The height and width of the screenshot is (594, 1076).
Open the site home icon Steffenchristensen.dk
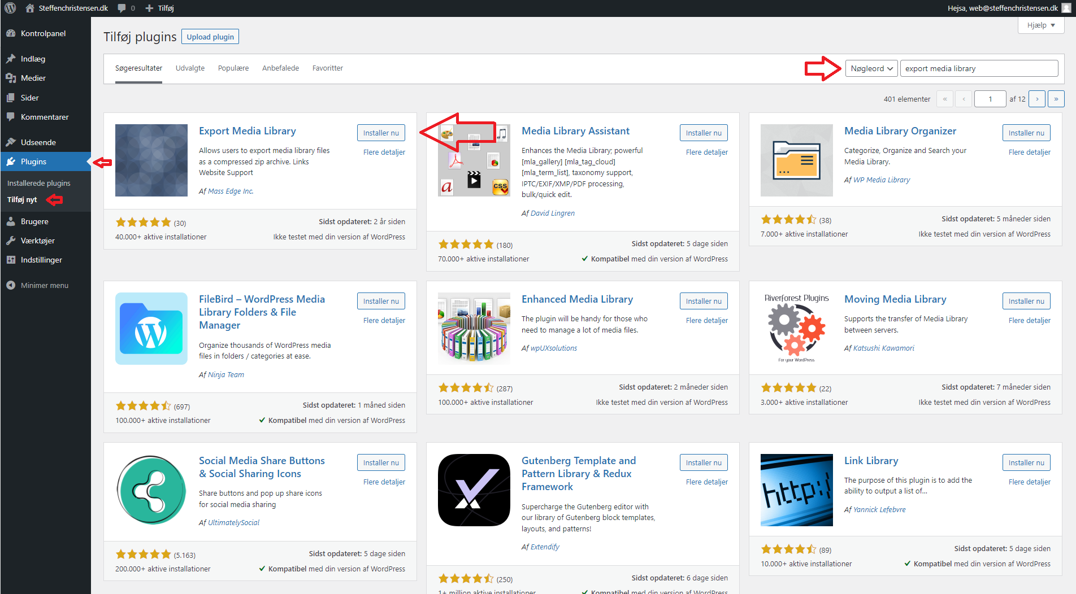point(30,8)
